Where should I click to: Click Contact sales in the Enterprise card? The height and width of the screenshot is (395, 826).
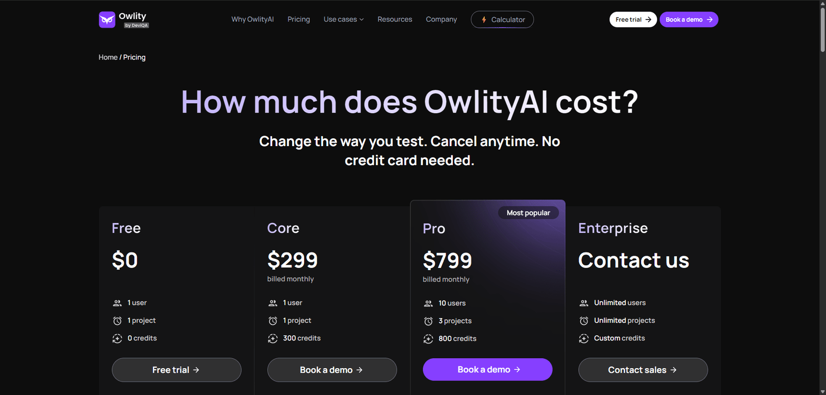tap(643, 370)
